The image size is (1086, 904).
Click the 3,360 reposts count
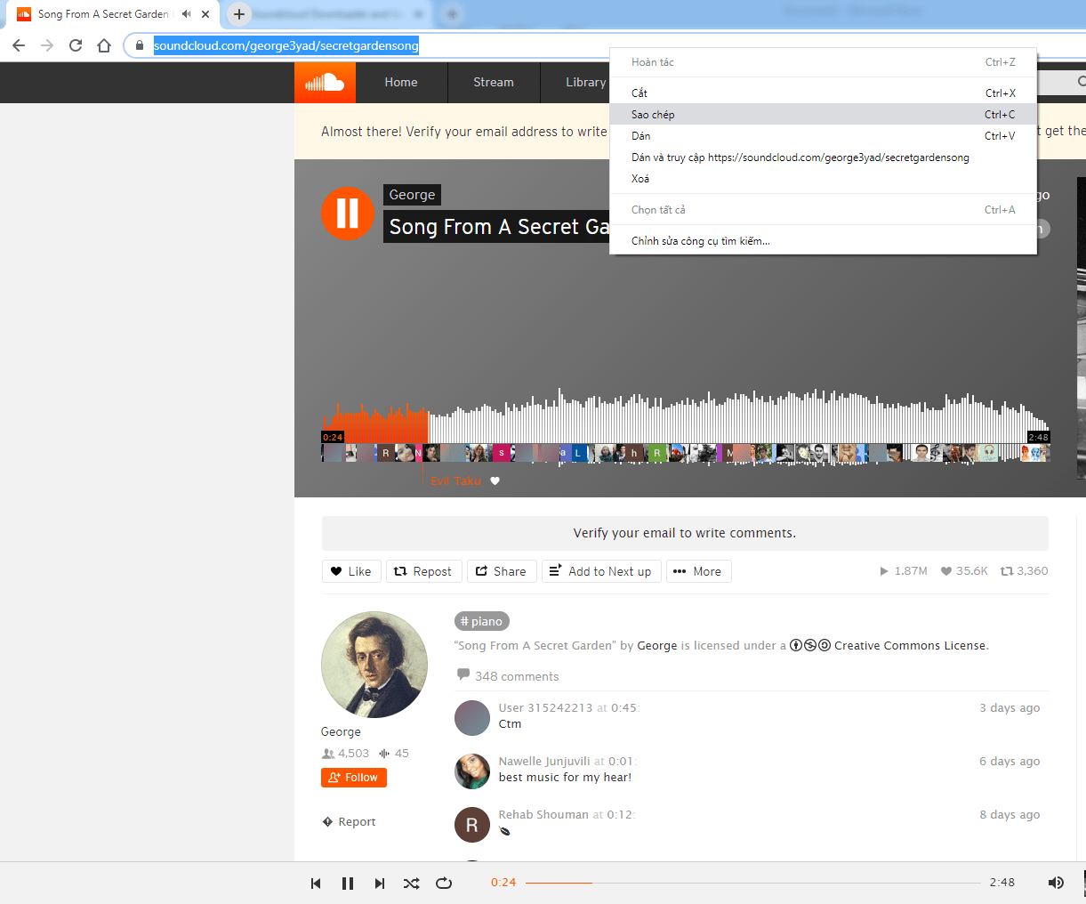click(1025, 571)
